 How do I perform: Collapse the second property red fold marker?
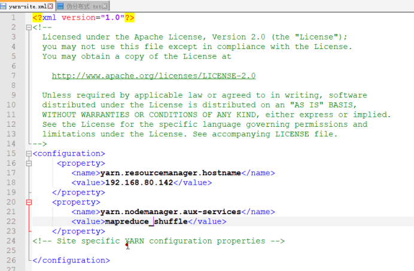point(29,202)
